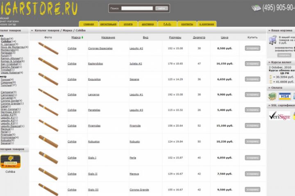Sort table by Размеры column
This screenshot has width=295, height=196.
[175, 38]
